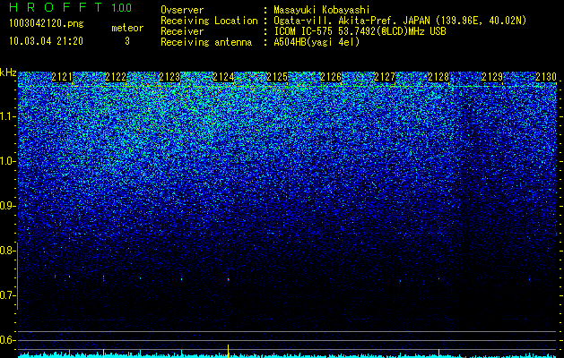This screenshot has height=358, width=564.
Task: Click the date stamp 10.03.04 21:20
Action: tap(46, 41)
